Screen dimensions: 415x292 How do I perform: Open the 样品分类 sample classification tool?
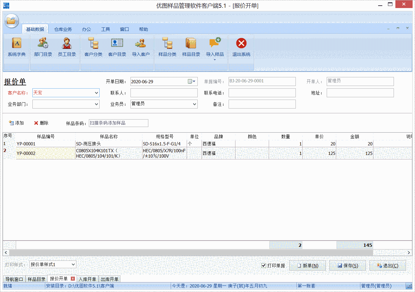point(167,48)
